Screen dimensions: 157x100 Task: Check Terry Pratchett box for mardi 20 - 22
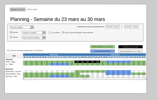coord(139,74)
